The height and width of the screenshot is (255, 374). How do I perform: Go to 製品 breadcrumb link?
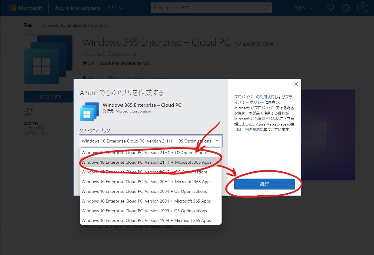[x=28, y=25]
